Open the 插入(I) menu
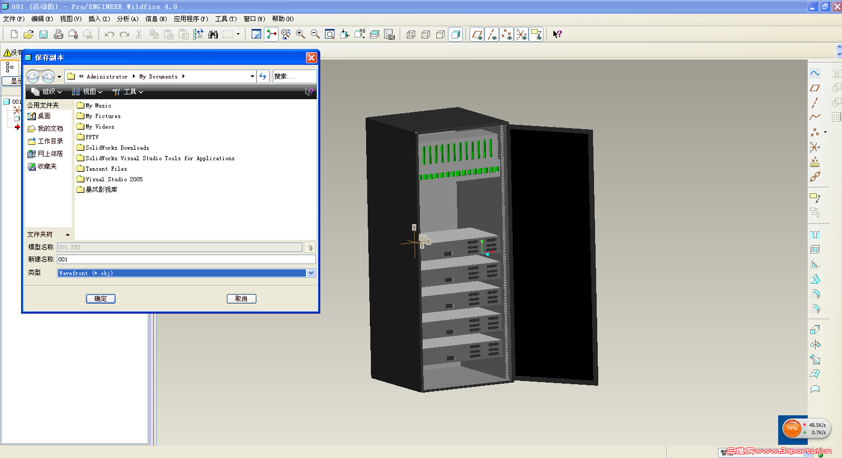Viewport: 842px width, 458px height. [99, 19]
